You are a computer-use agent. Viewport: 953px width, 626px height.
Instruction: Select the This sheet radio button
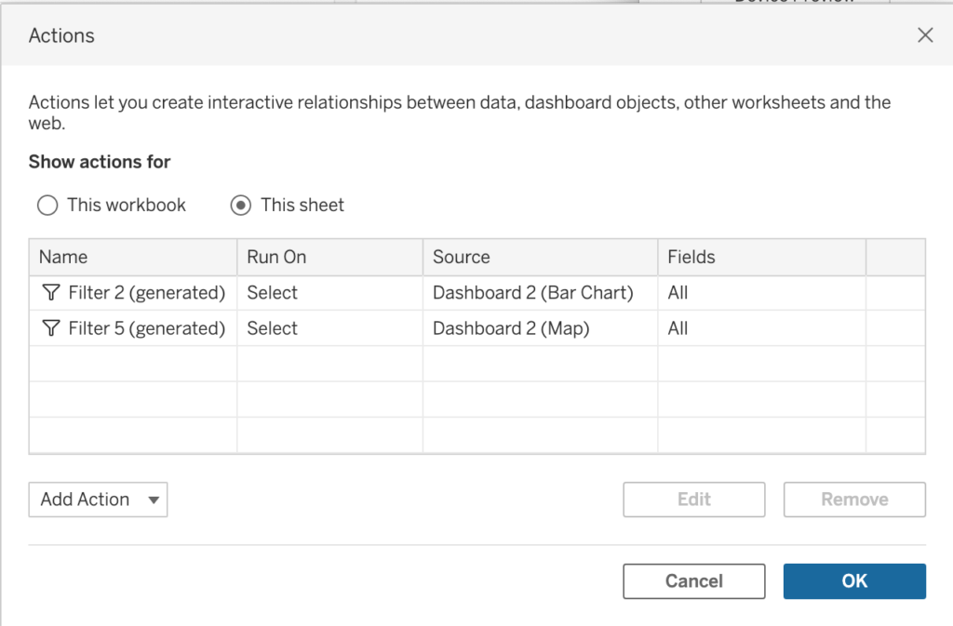click(x=241, y=206)
